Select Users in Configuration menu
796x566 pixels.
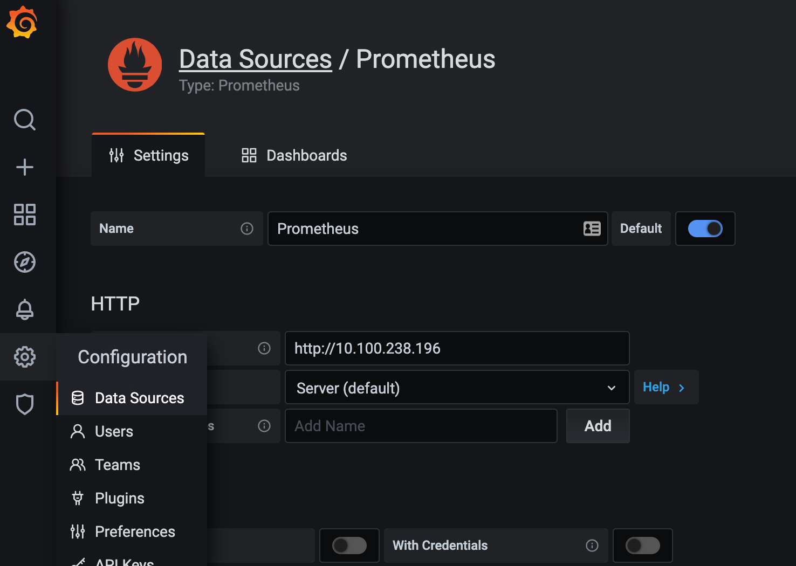(x=132, y=431)
